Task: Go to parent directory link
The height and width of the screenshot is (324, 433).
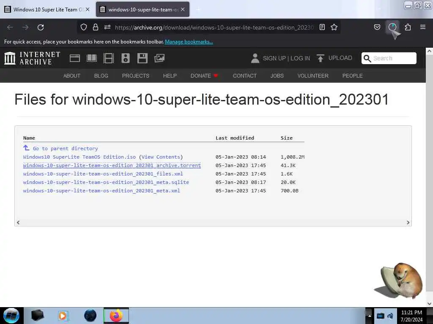Action: pos(66,148)
